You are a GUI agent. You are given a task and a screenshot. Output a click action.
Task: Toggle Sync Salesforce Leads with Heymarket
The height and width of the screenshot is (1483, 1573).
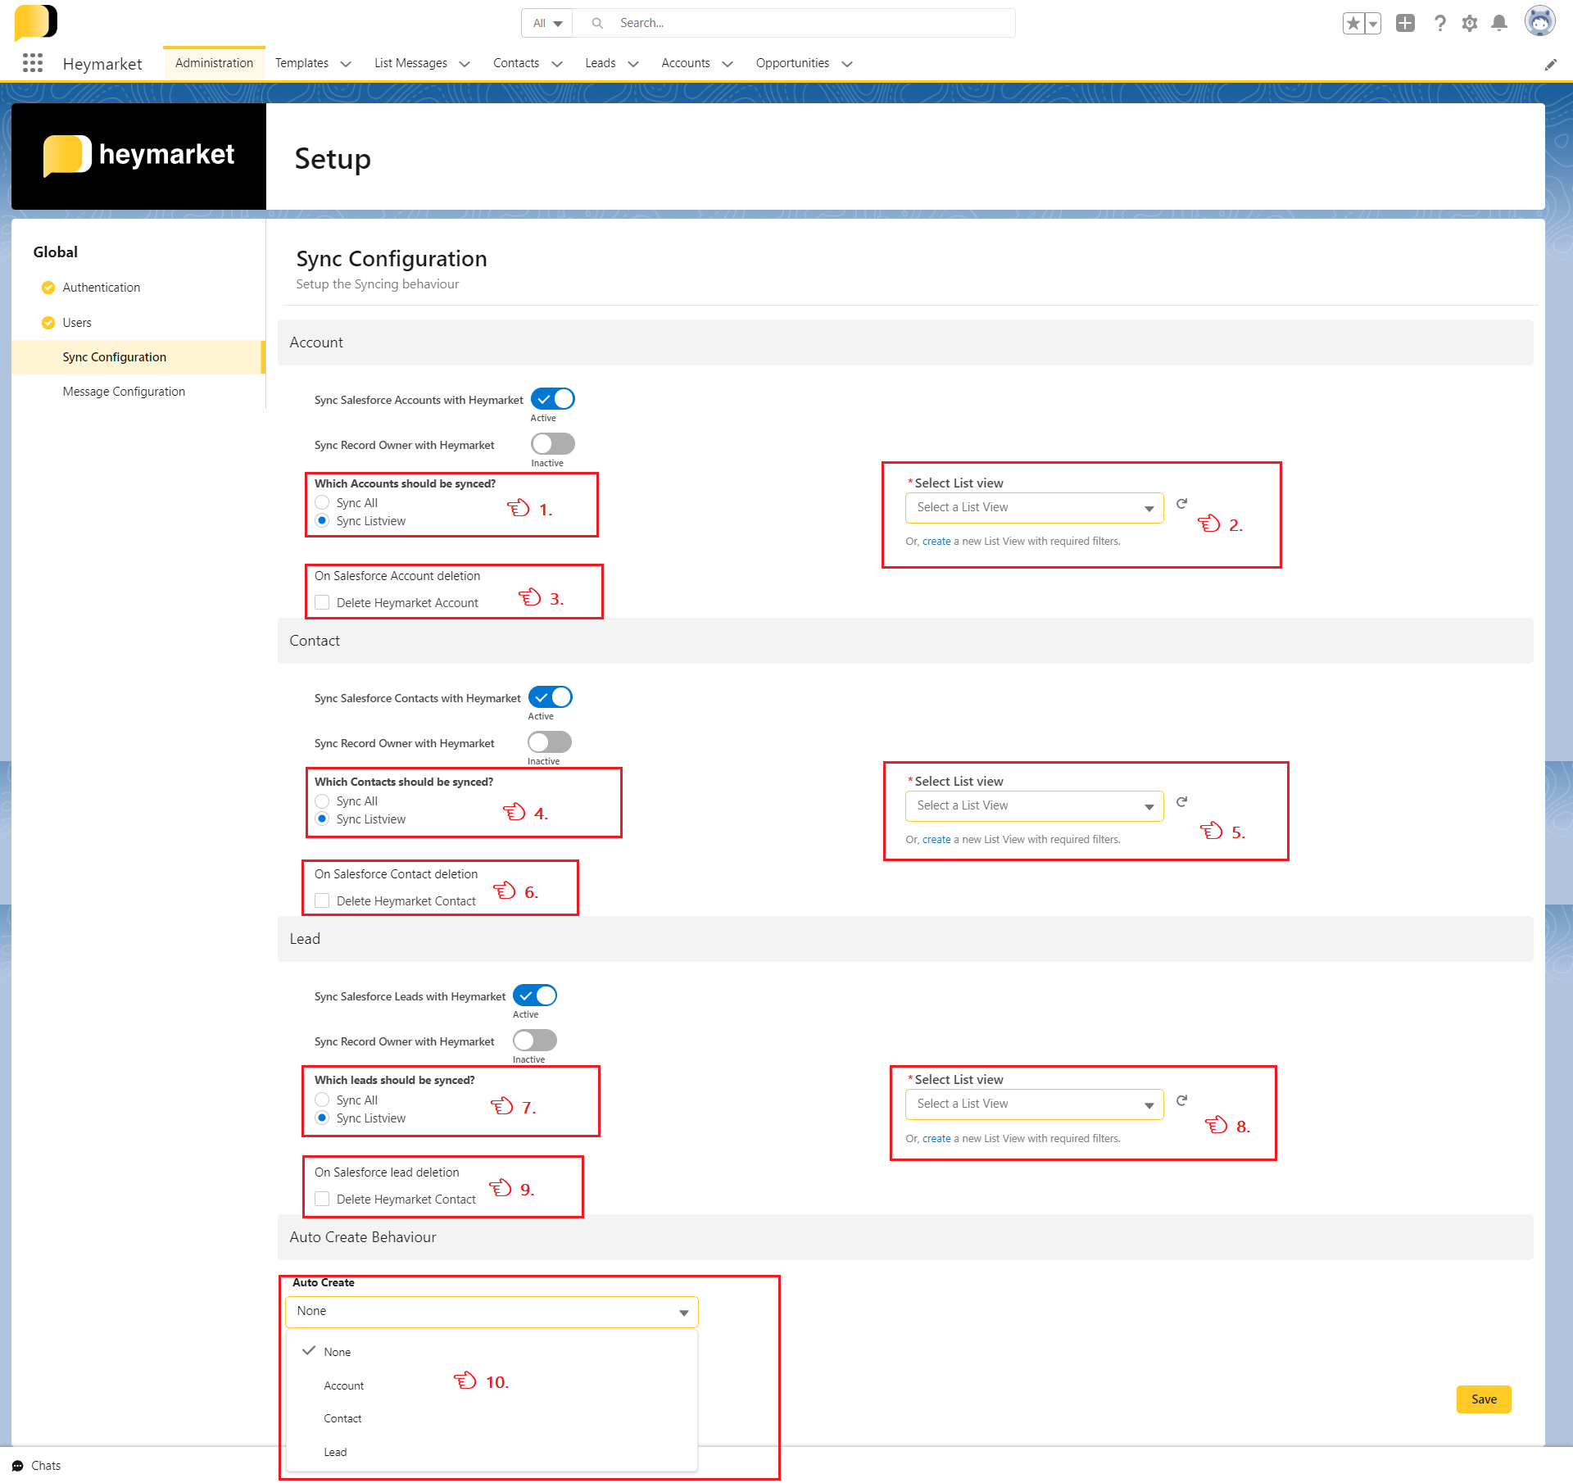coord(535,995)
